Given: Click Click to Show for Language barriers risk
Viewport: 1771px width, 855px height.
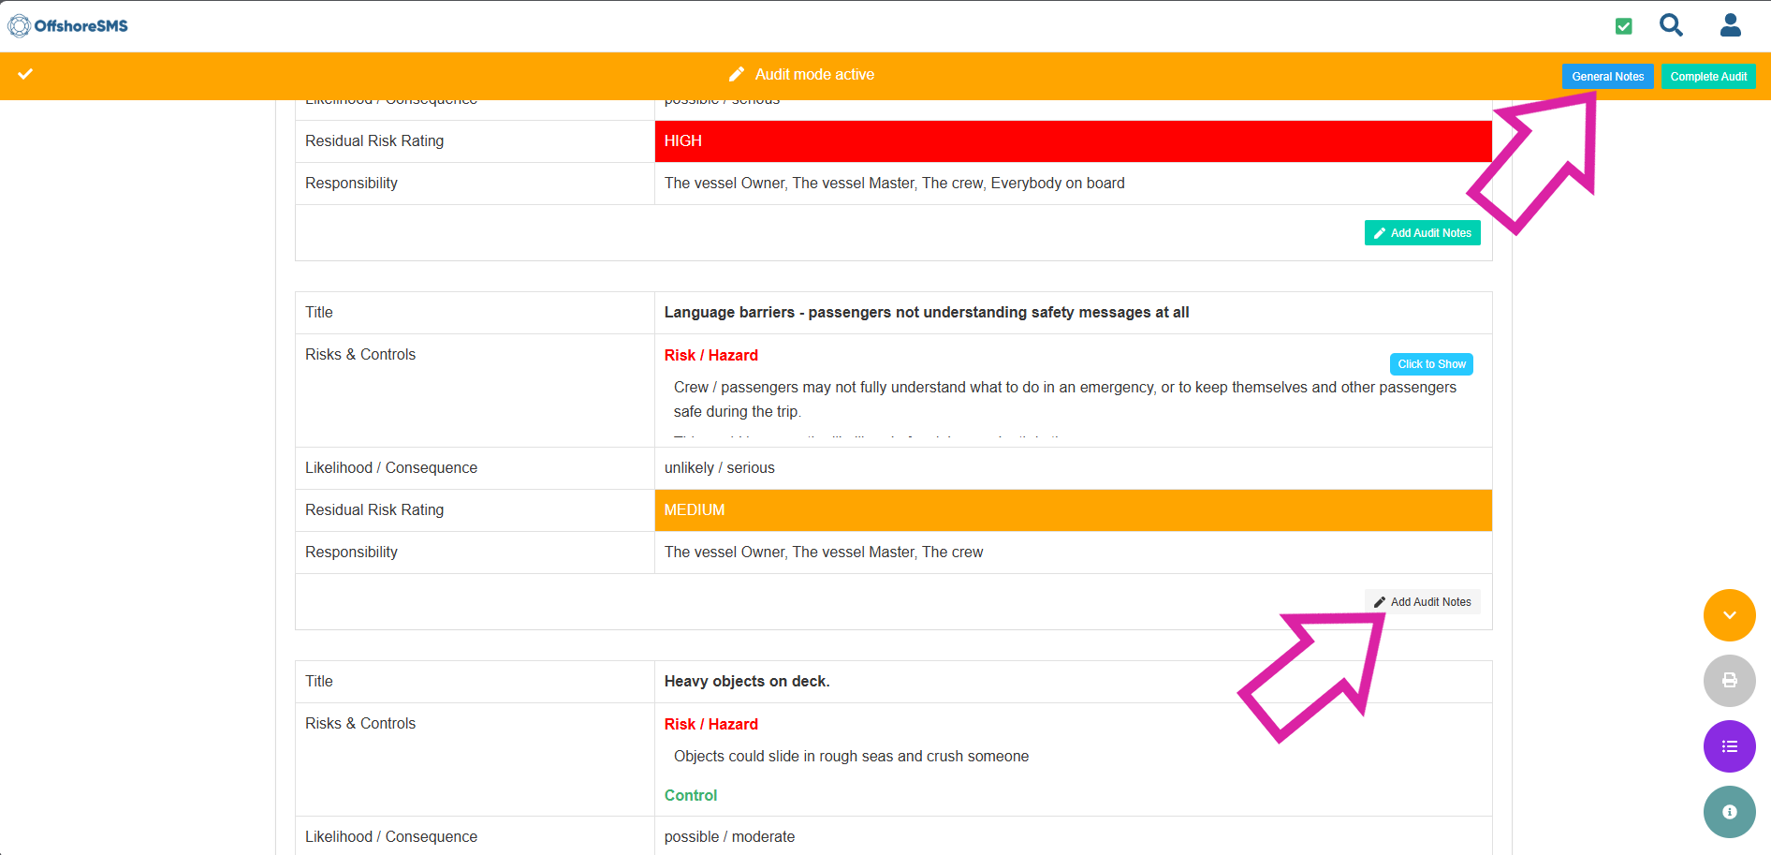Looking at the screenshot, I should click(x=1431, y=364).
